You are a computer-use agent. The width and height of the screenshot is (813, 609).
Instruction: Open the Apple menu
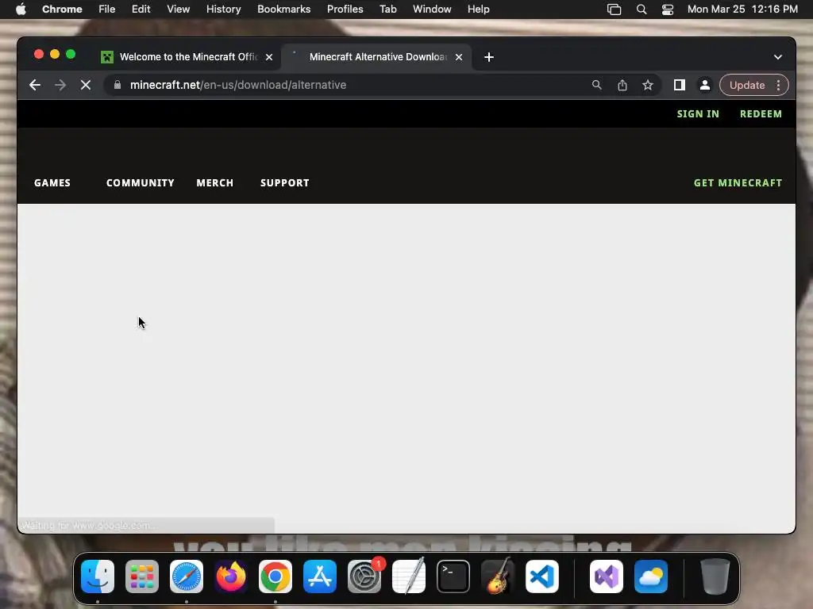coord(21,10)
